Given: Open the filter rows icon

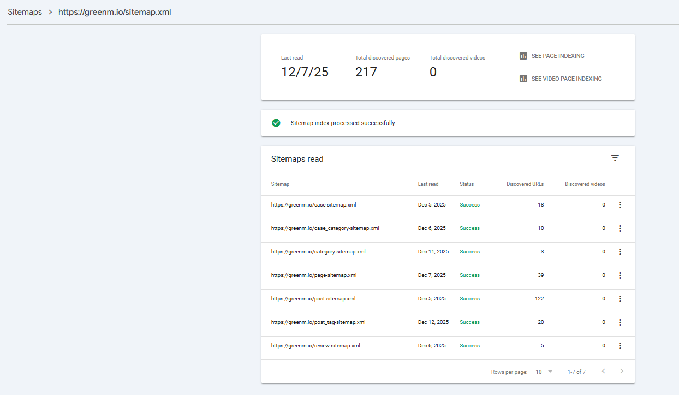Looking at the screenshot, I should [615, 158].
